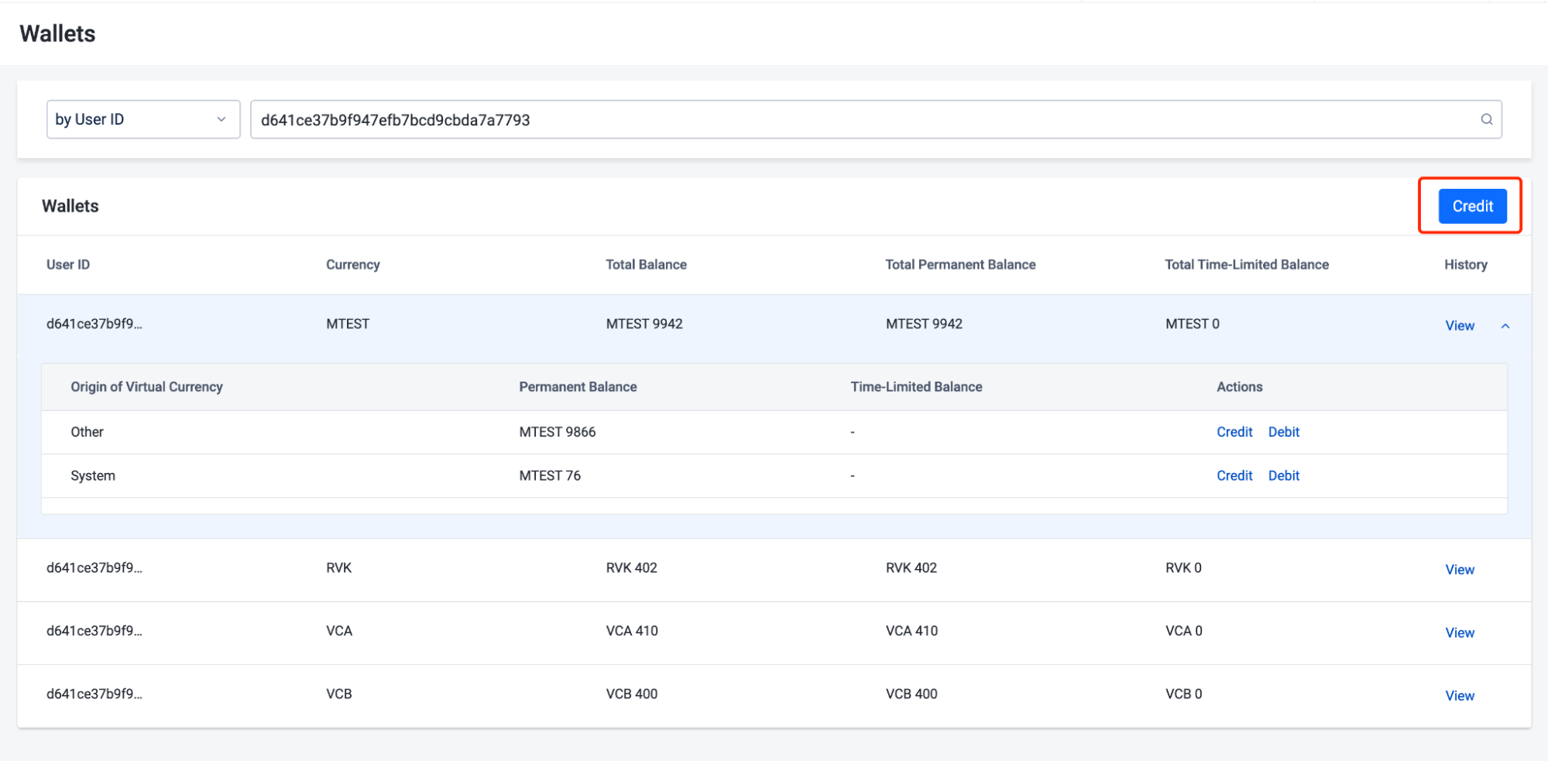
Task: Select the 'MTEST 76' permanent balance value
Action: pos(550,475)
